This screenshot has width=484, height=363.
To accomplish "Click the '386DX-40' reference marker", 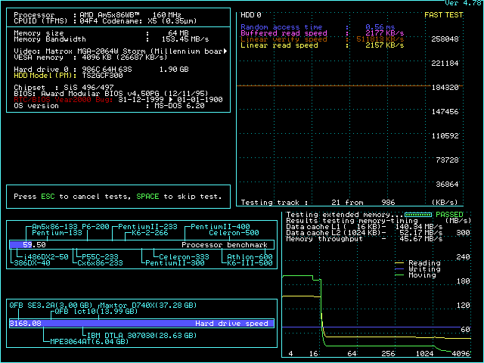I will tap(32, 263).
